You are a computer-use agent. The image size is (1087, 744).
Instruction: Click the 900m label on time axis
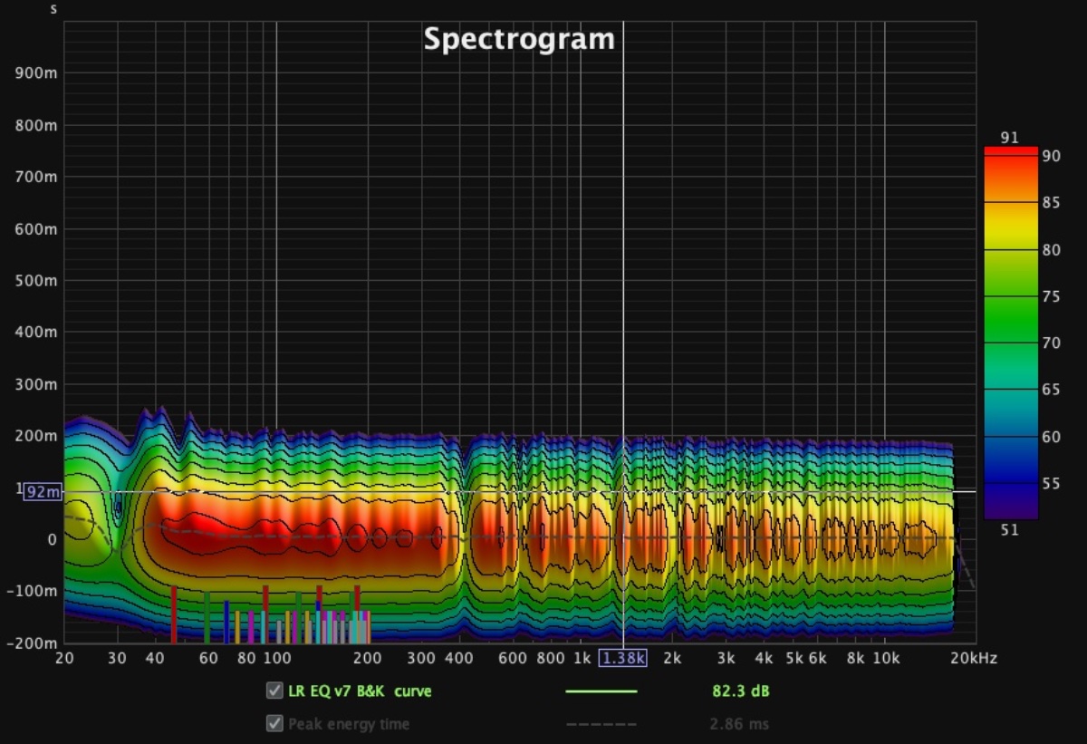(x=38, y=72)
